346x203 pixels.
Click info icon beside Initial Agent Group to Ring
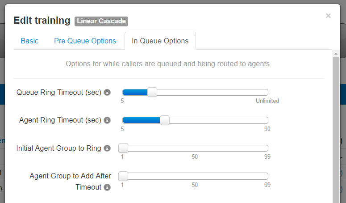point(107,148)
